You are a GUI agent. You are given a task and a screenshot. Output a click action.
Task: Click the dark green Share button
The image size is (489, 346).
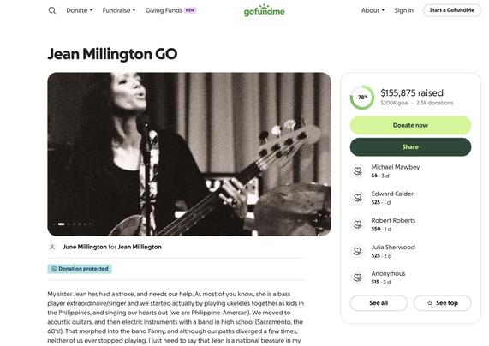tap(410, 147)
